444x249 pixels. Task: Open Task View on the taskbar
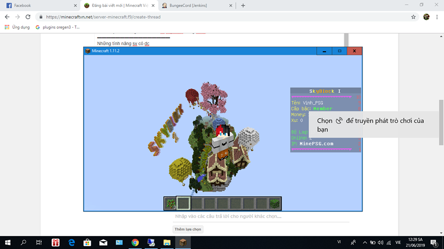[x=39, y=243]
